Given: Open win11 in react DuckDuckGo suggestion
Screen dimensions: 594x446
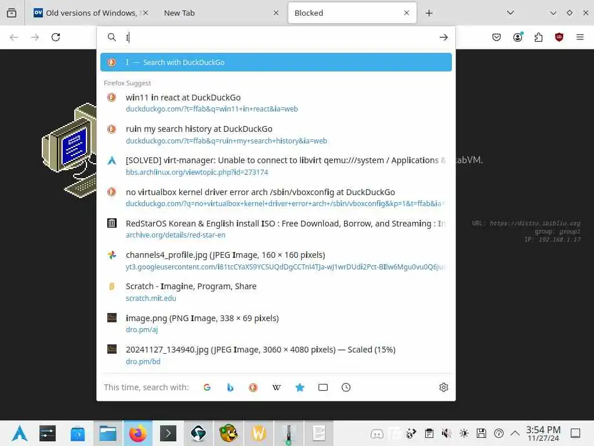Looking at the screenshot, I should click(x=276, y=103).
